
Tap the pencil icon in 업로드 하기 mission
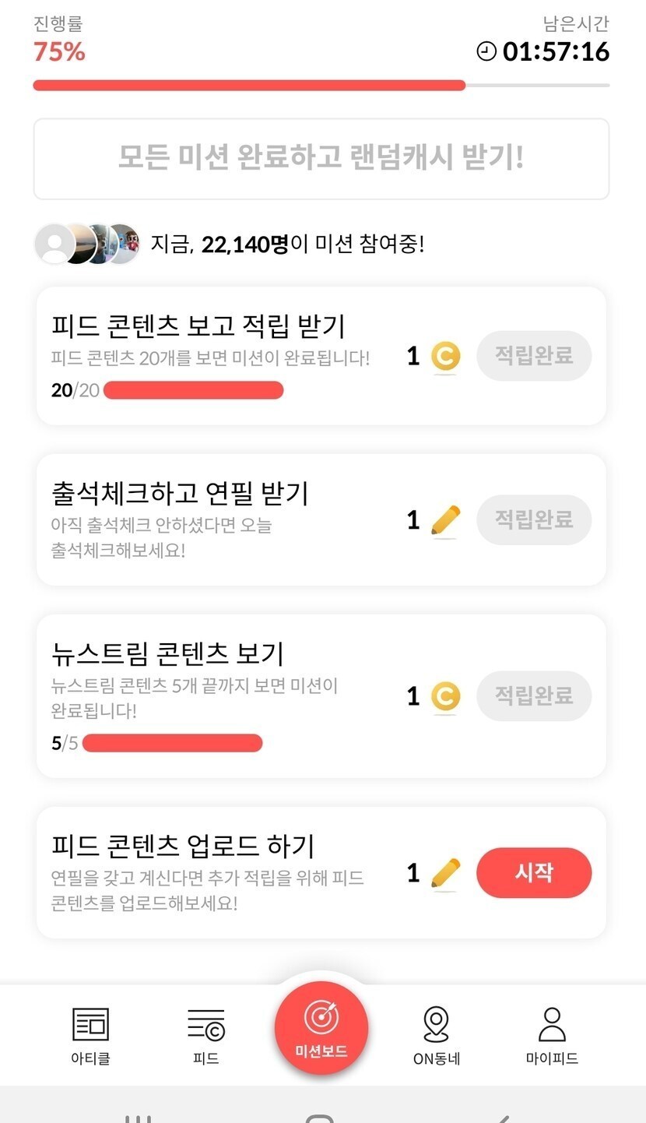pyautogui.click(x=445, y=873)
